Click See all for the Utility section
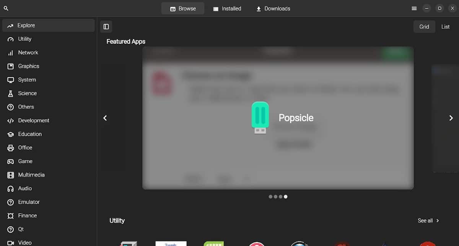 (x=428, y=220)
